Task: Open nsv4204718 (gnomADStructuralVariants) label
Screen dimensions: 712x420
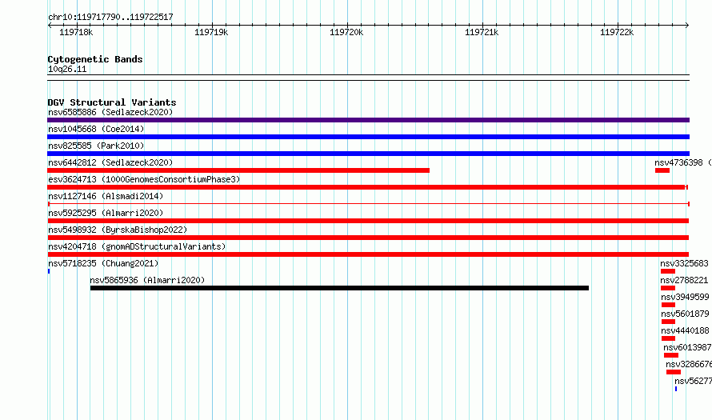Action: [137, 246]
